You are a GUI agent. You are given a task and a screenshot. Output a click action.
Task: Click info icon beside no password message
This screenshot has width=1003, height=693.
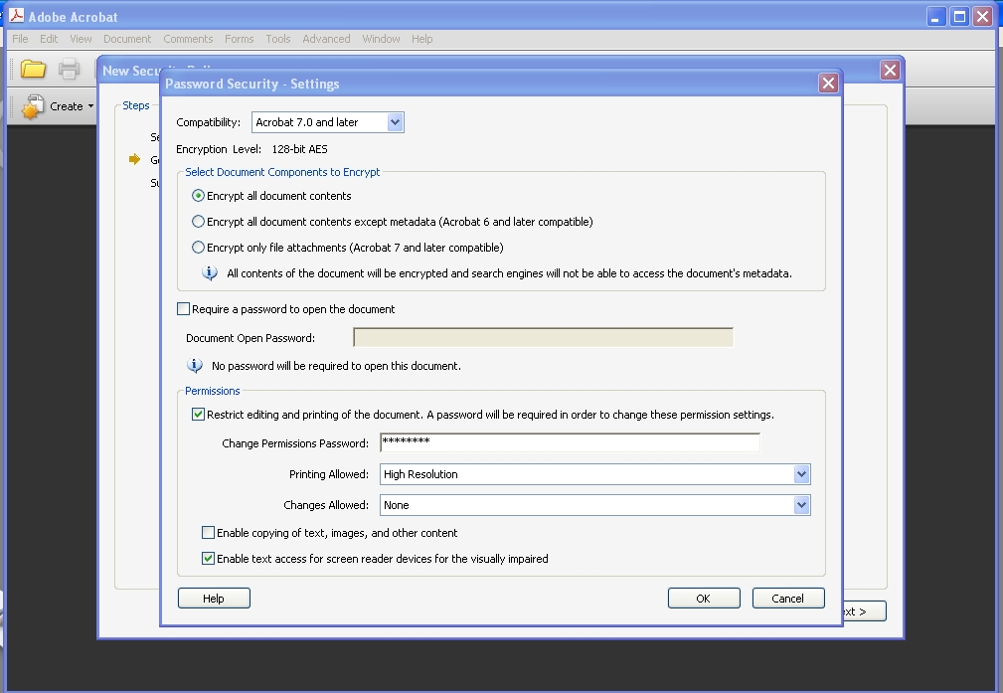195,365
